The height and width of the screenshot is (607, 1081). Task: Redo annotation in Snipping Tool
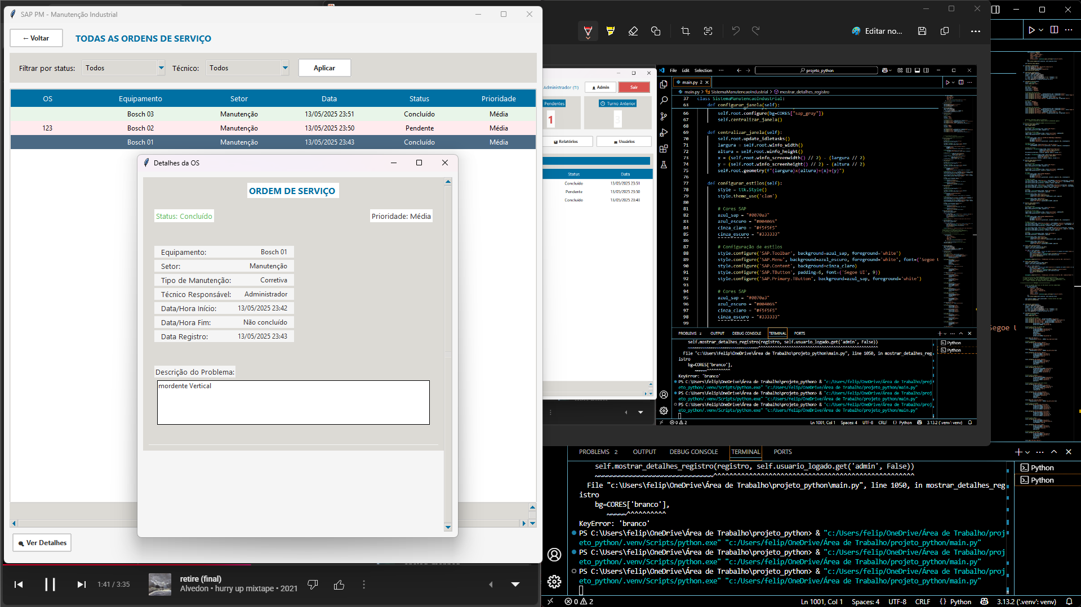click(x=756, y=31)
